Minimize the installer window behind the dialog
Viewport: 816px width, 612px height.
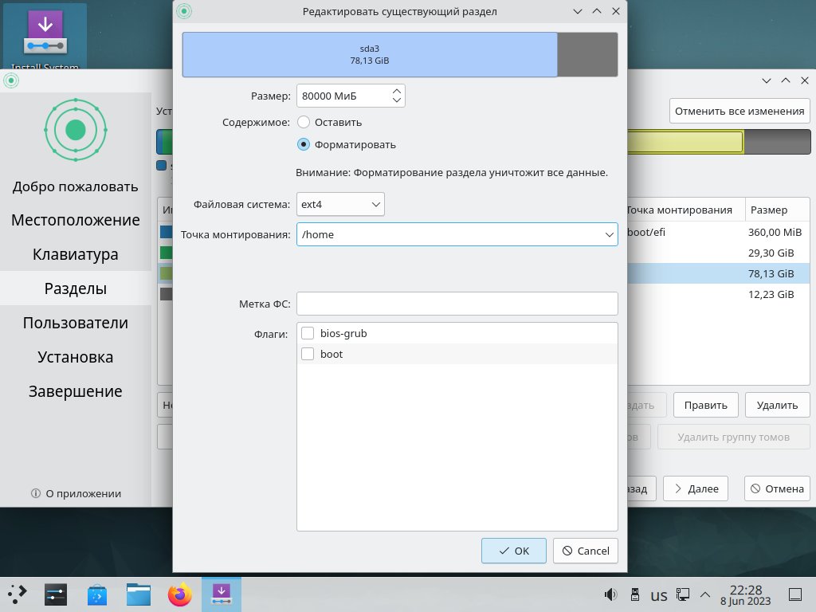tap(767, 80)
